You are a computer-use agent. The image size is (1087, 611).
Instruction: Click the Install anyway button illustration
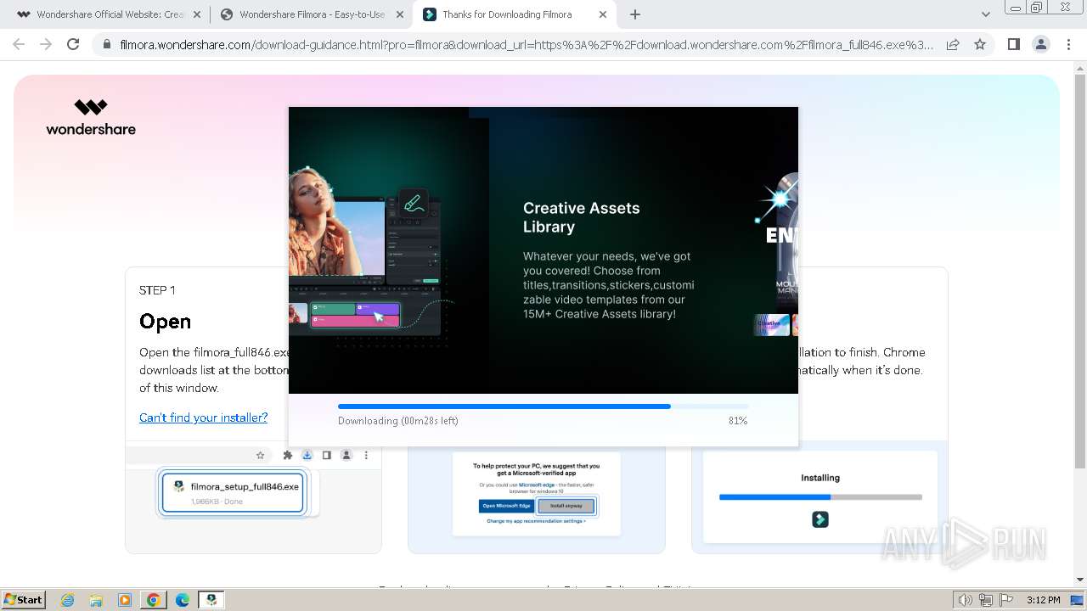coord(566,506)
